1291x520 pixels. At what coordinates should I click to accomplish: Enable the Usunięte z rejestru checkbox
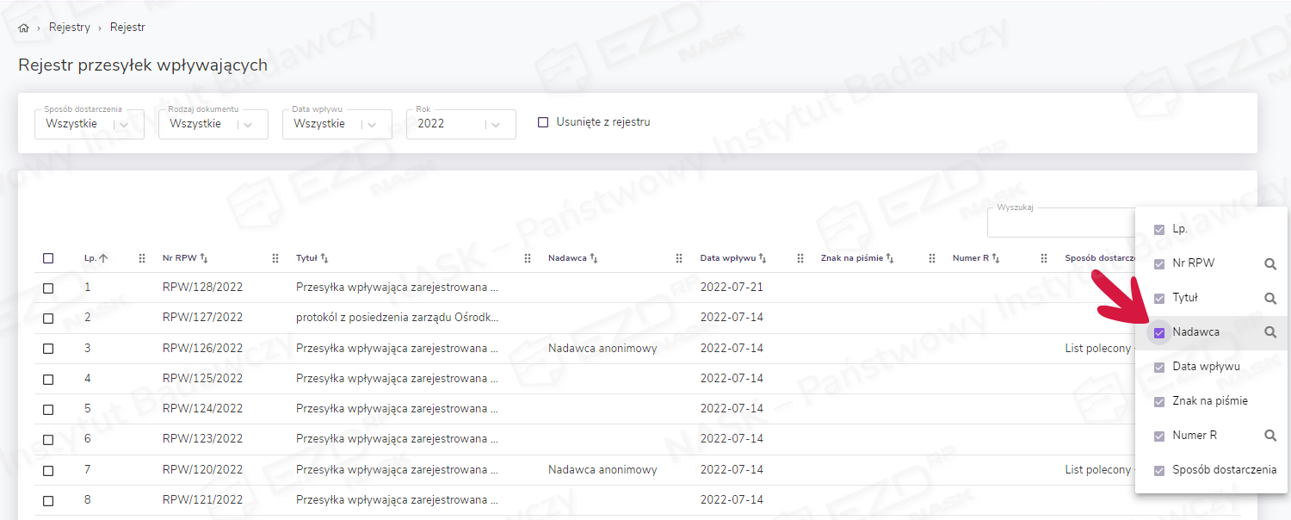point(543,122)
